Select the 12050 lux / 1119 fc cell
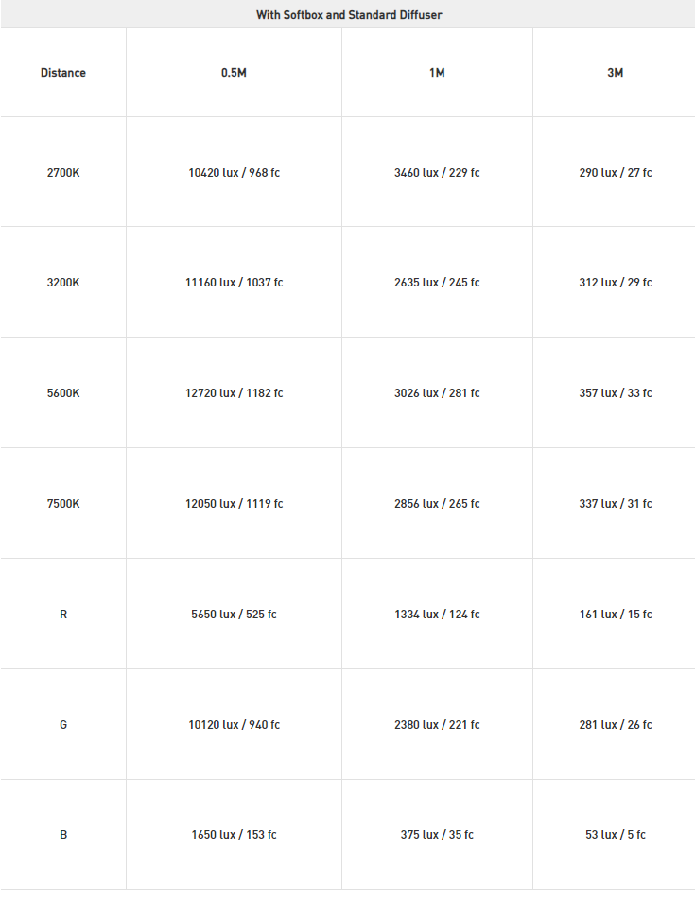Viewport: 695px width, 901px height. coord(234,504)
